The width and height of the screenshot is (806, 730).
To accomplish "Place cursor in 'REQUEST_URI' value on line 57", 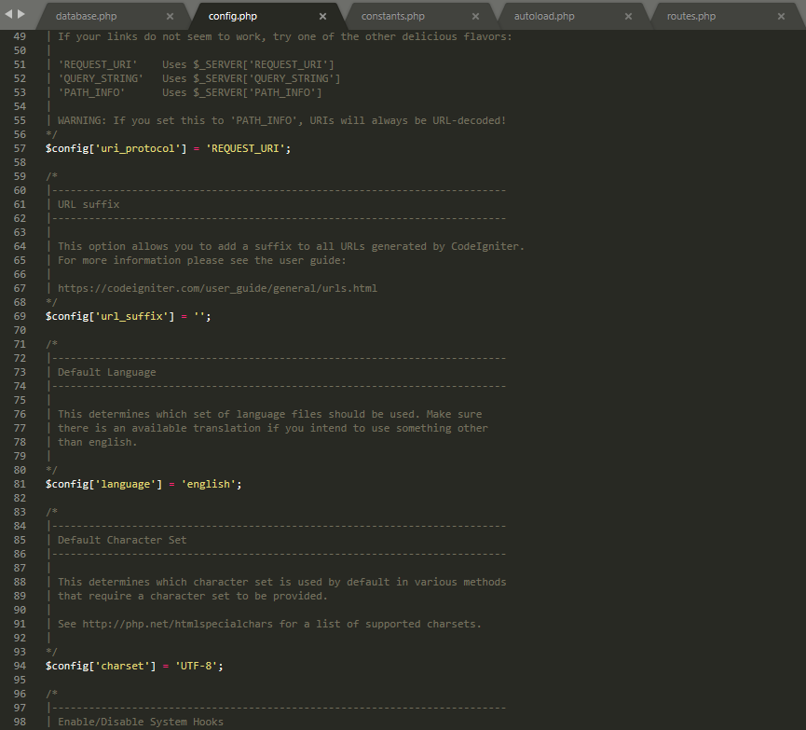I will [x=245, y=148].
